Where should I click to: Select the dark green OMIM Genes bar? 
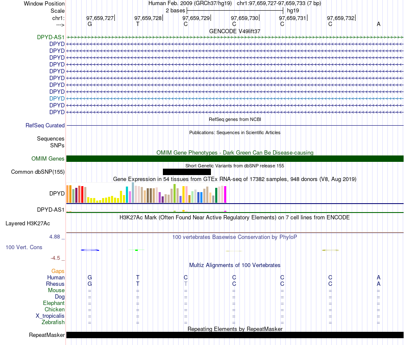click(x=235, y=159)
